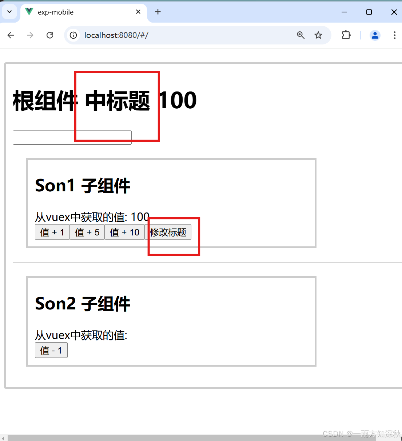Click the 值 + 1 button
402x441 pixels.
52,232
